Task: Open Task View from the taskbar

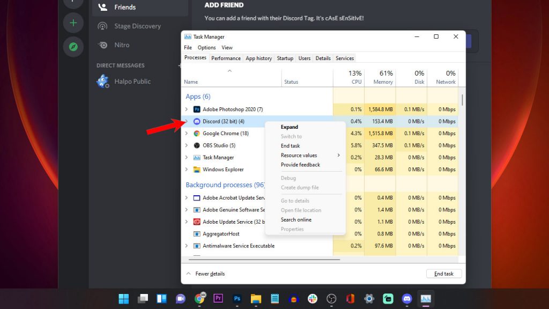Action: [143, 298]
